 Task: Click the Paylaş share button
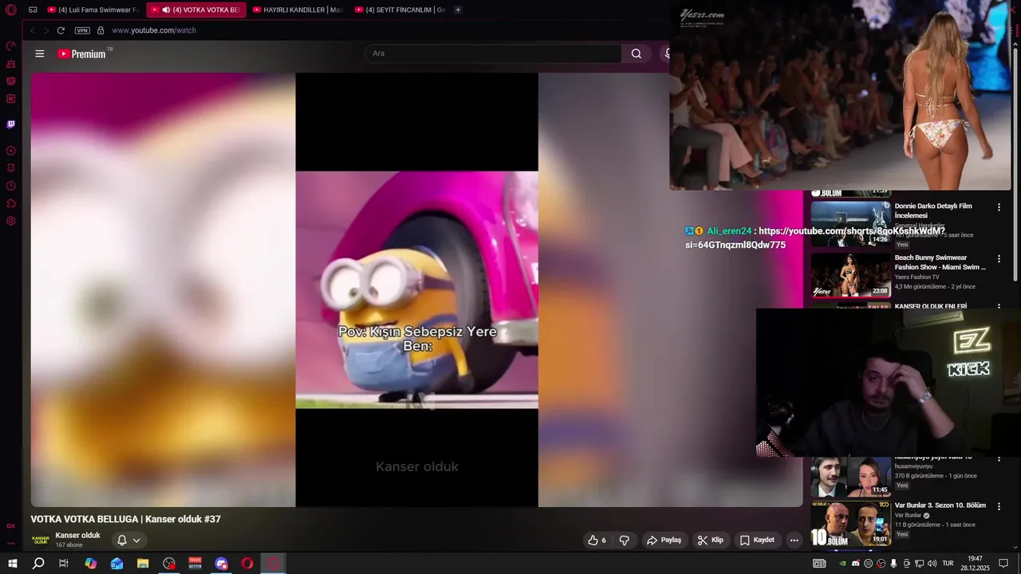tap(664, 540)
